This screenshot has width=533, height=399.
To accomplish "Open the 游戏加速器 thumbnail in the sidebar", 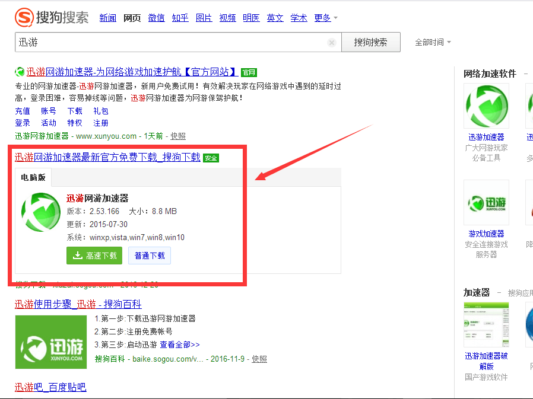I will [x=487, y=202].
